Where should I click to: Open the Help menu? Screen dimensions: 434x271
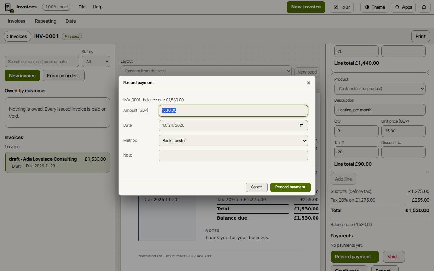[98, 7]
